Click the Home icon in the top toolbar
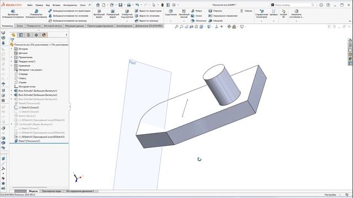Screen dimensions: 353x198 tap(98, 5)
